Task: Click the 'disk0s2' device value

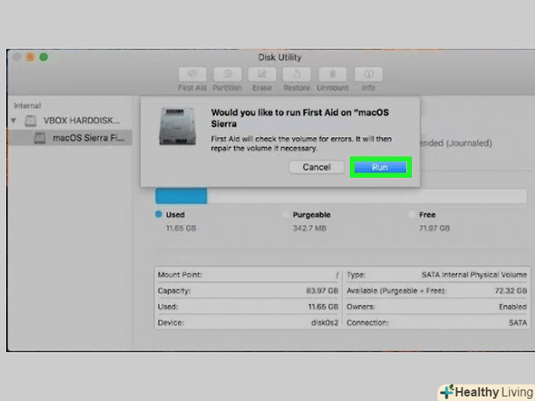Action: (x=325, y=322)
